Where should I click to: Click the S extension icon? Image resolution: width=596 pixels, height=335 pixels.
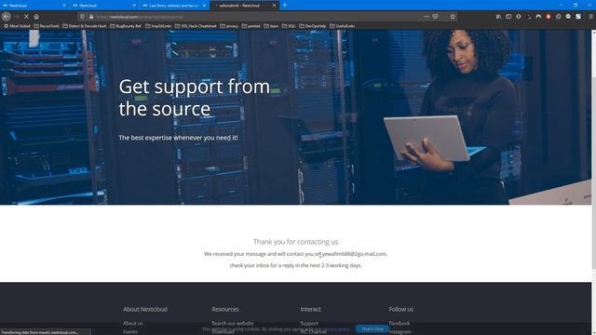tap(578, 17)
